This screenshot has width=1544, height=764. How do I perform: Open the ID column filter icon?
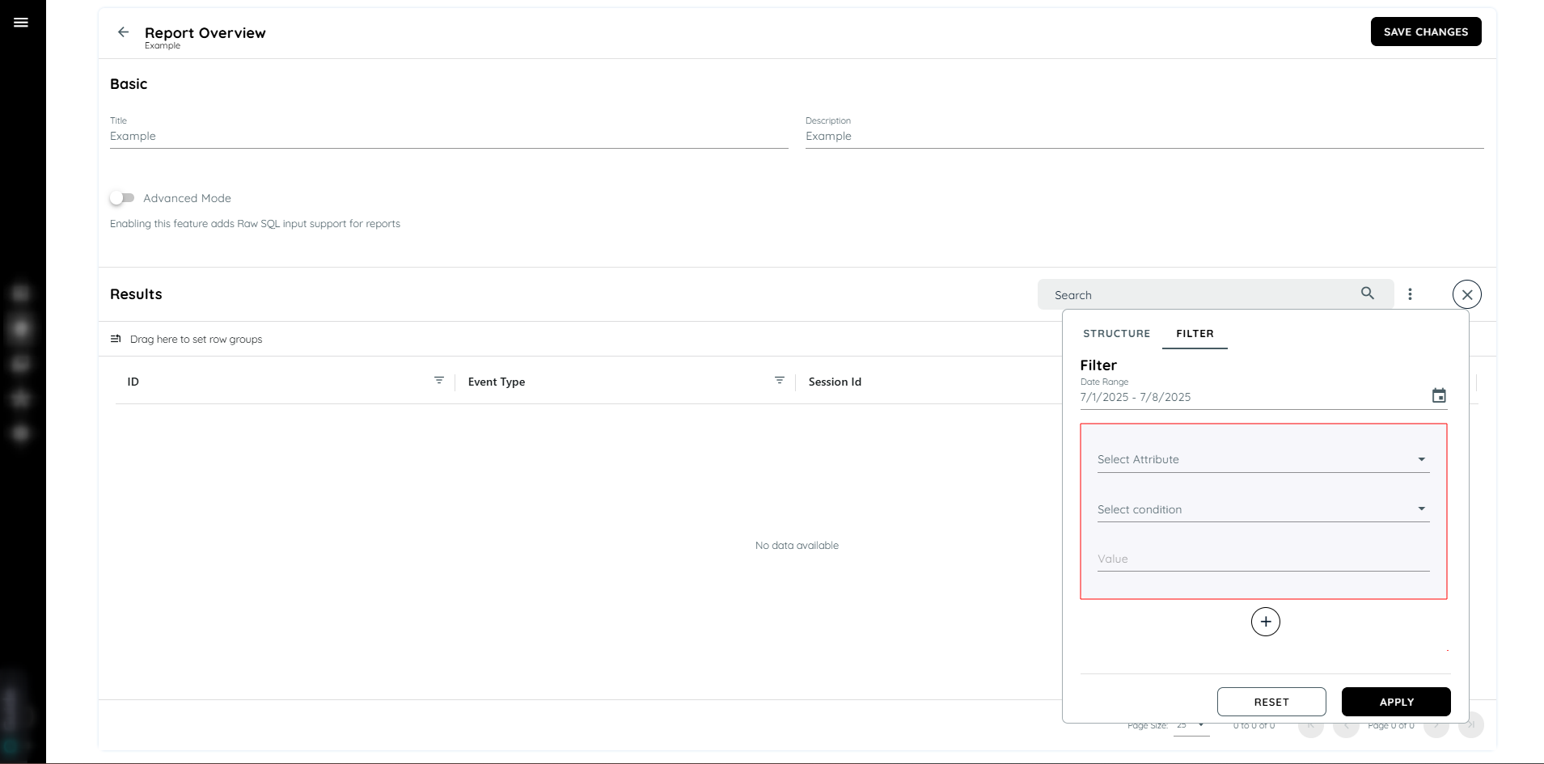[x=439, y=380]
